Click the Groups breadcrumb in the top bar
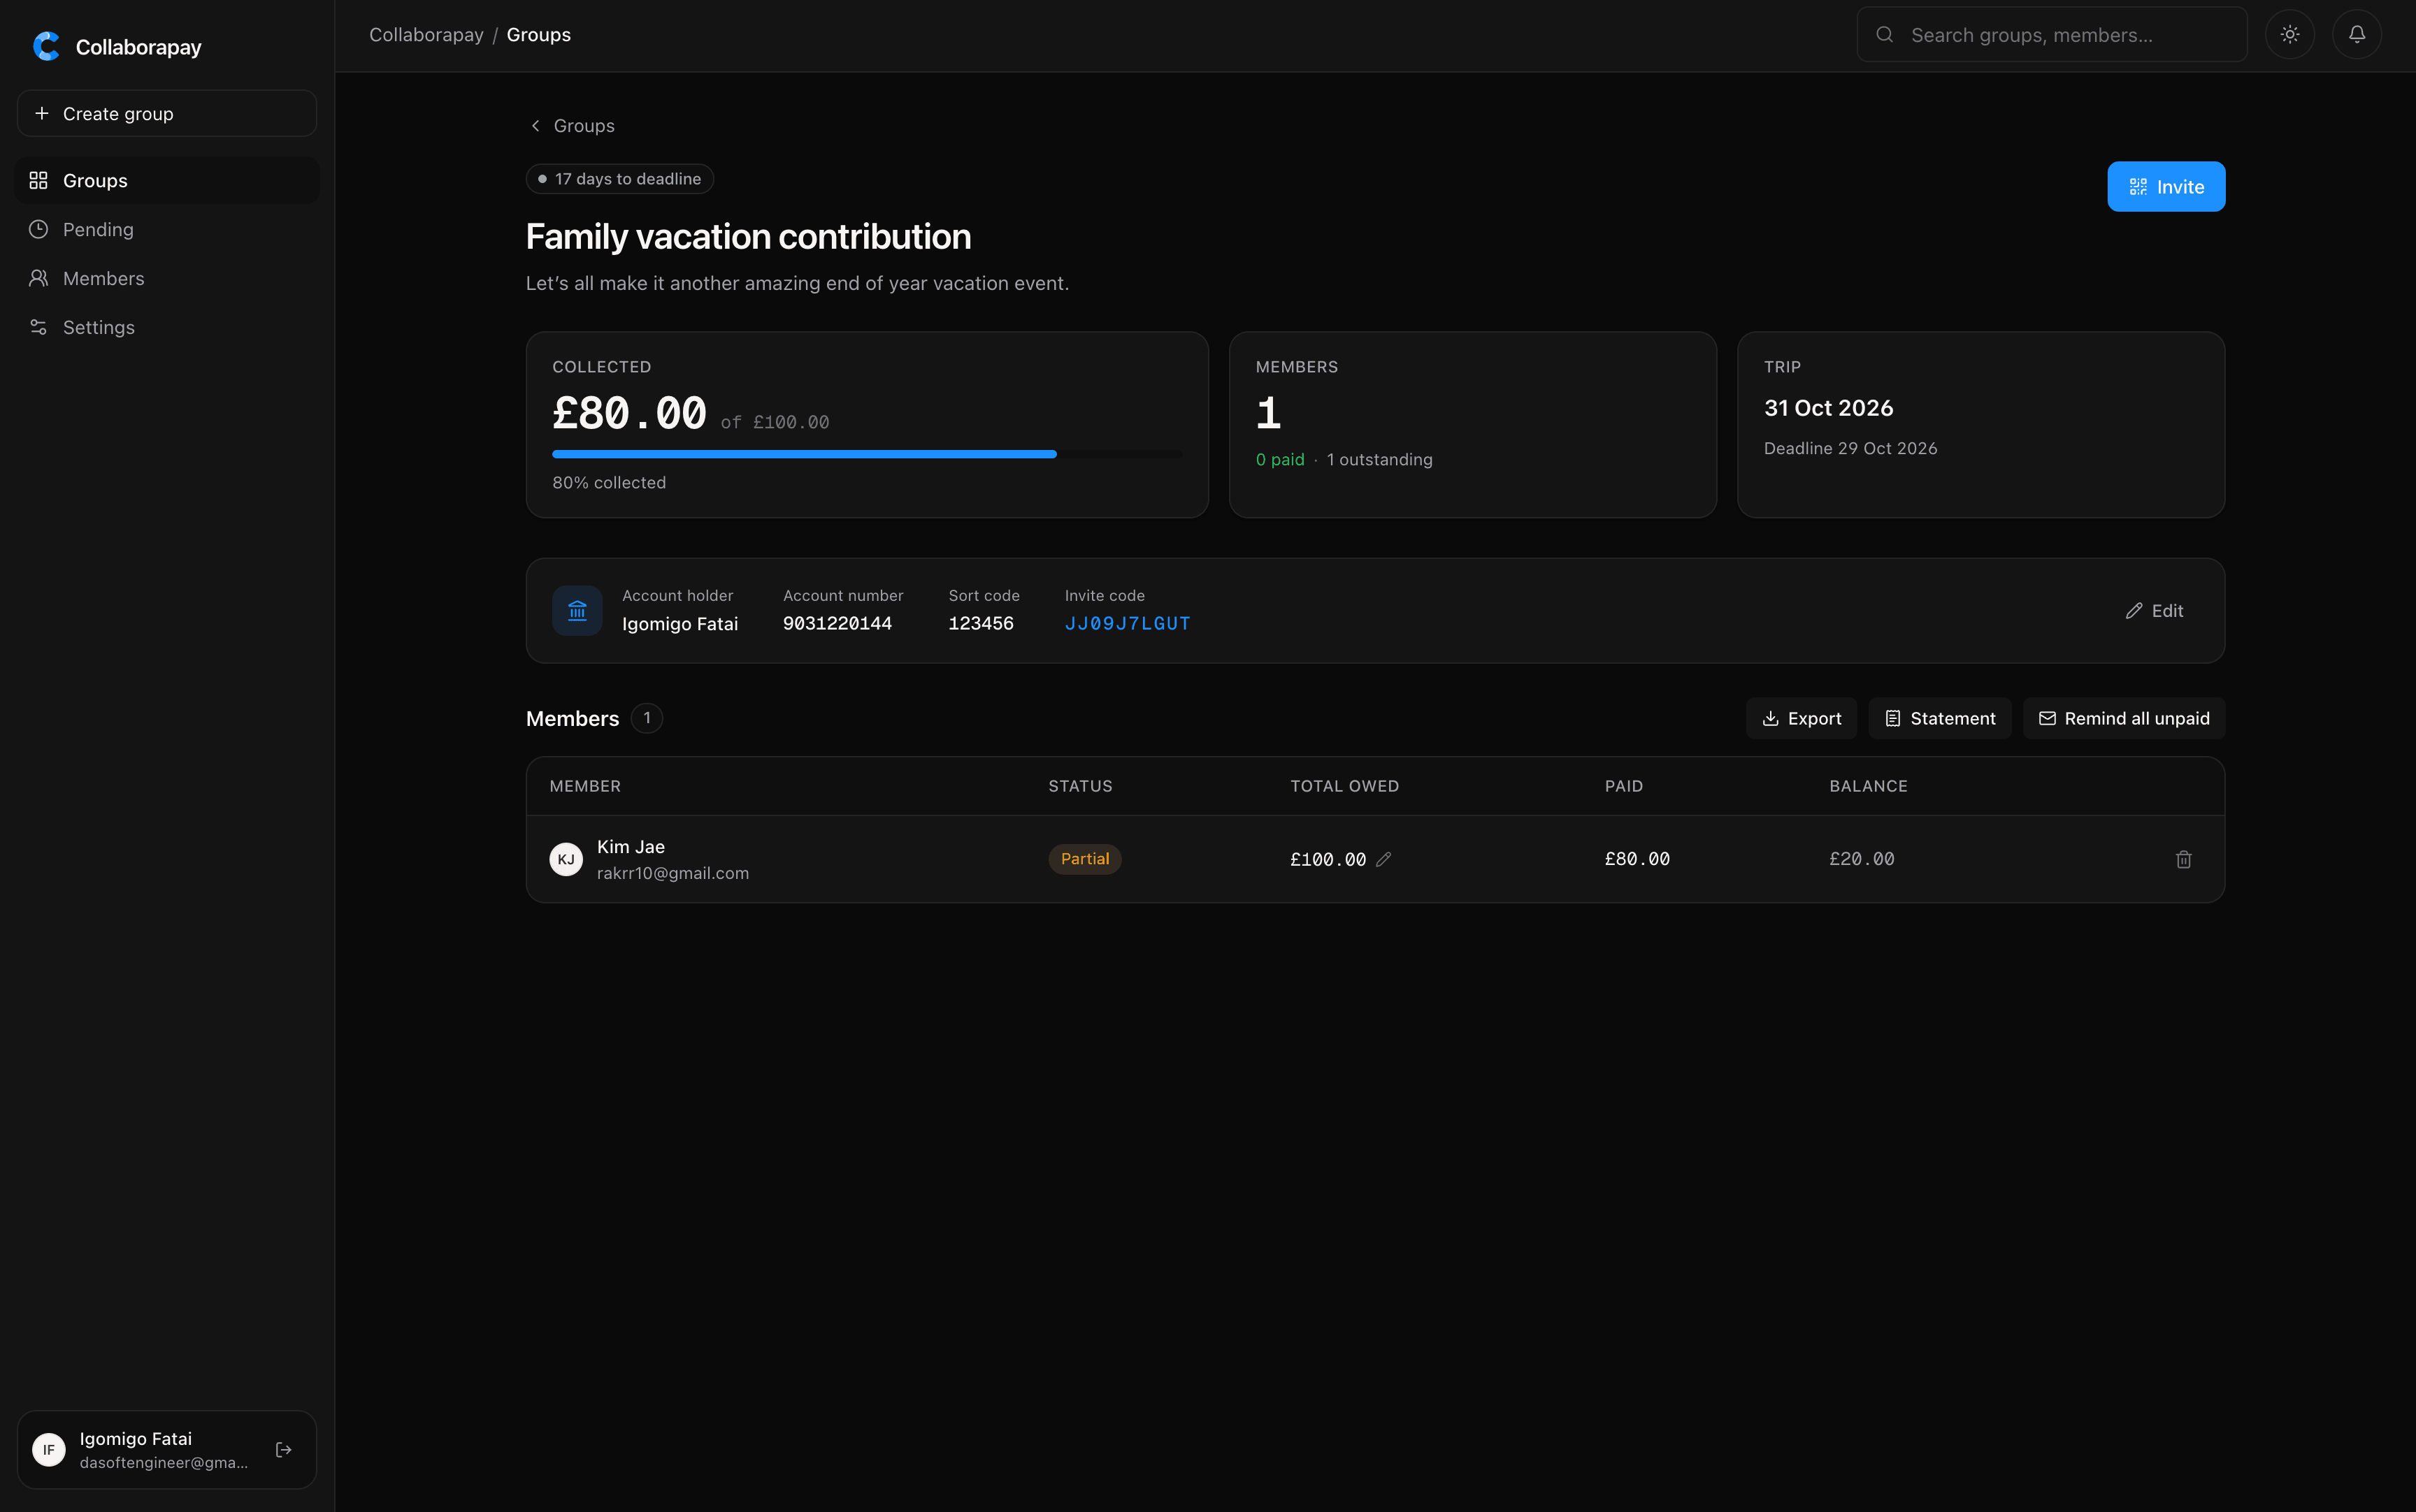 [x=539, y=35]
